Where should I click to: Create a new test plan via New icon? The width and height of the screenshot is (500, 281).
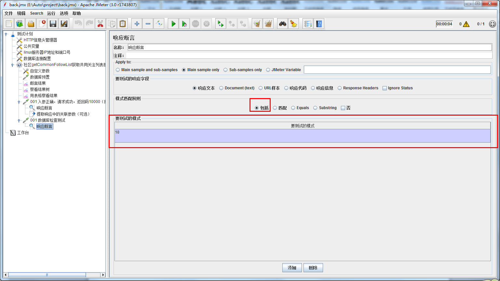pyautogui.click(x=9, y=24)
